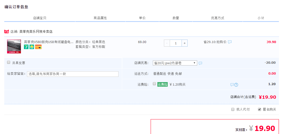The image size is (288, 134).
Task: Focus the 给卖家留言 message field
Action: click(73, 74)
